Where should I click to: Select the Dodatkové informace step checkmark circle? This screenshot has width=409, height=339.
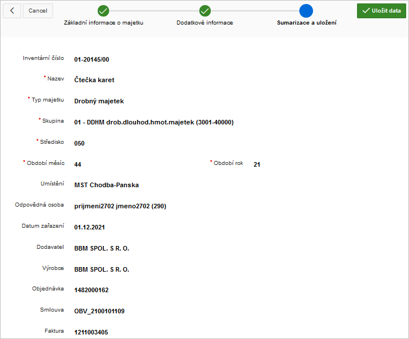[205, 11]
